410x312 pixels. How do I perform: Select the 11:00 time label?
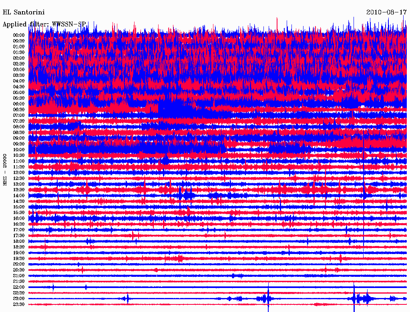tap(19, 161)
